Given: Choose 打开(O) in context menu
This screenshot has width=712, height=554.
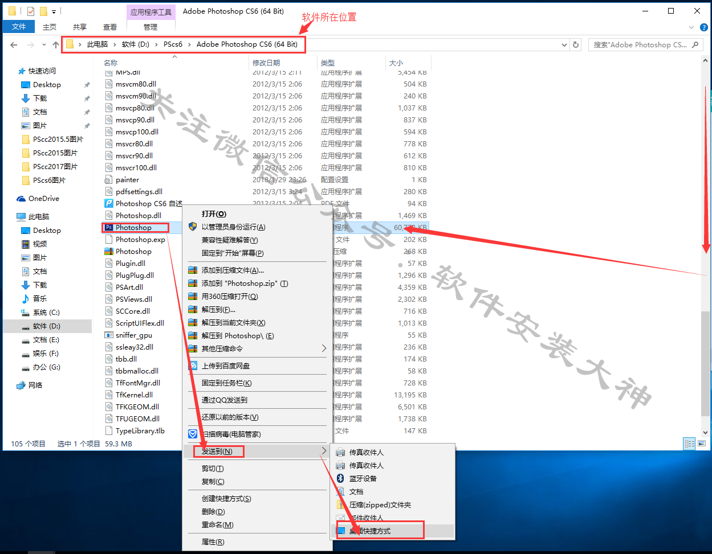Looking at the screenshot, I should click(257, 214).
